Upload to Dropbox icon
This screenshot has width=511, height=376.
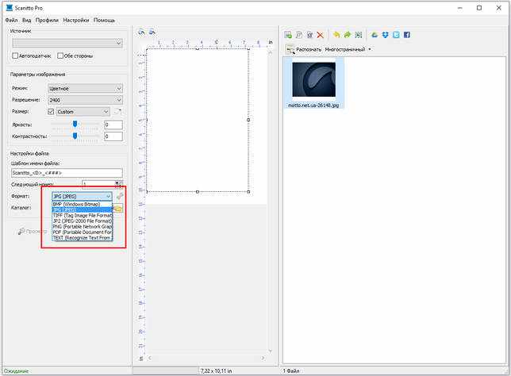pos(385,35)
